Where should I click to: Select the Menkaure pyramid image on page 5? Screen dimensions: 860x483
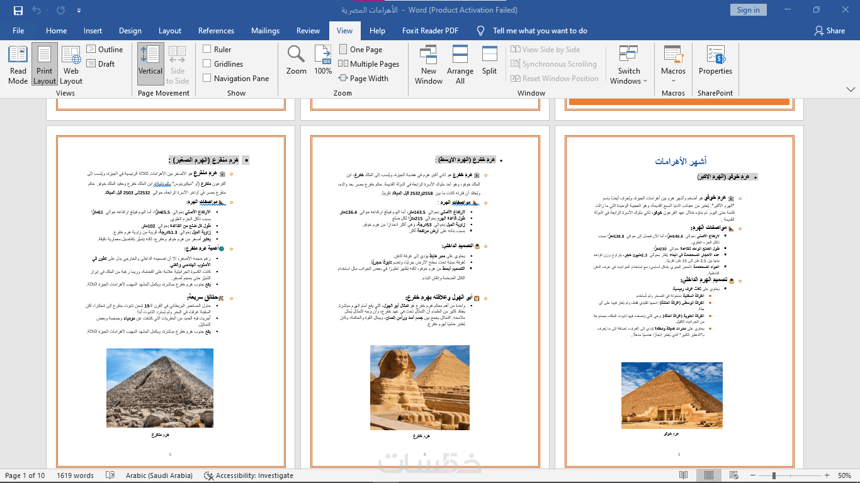(160, 388)
